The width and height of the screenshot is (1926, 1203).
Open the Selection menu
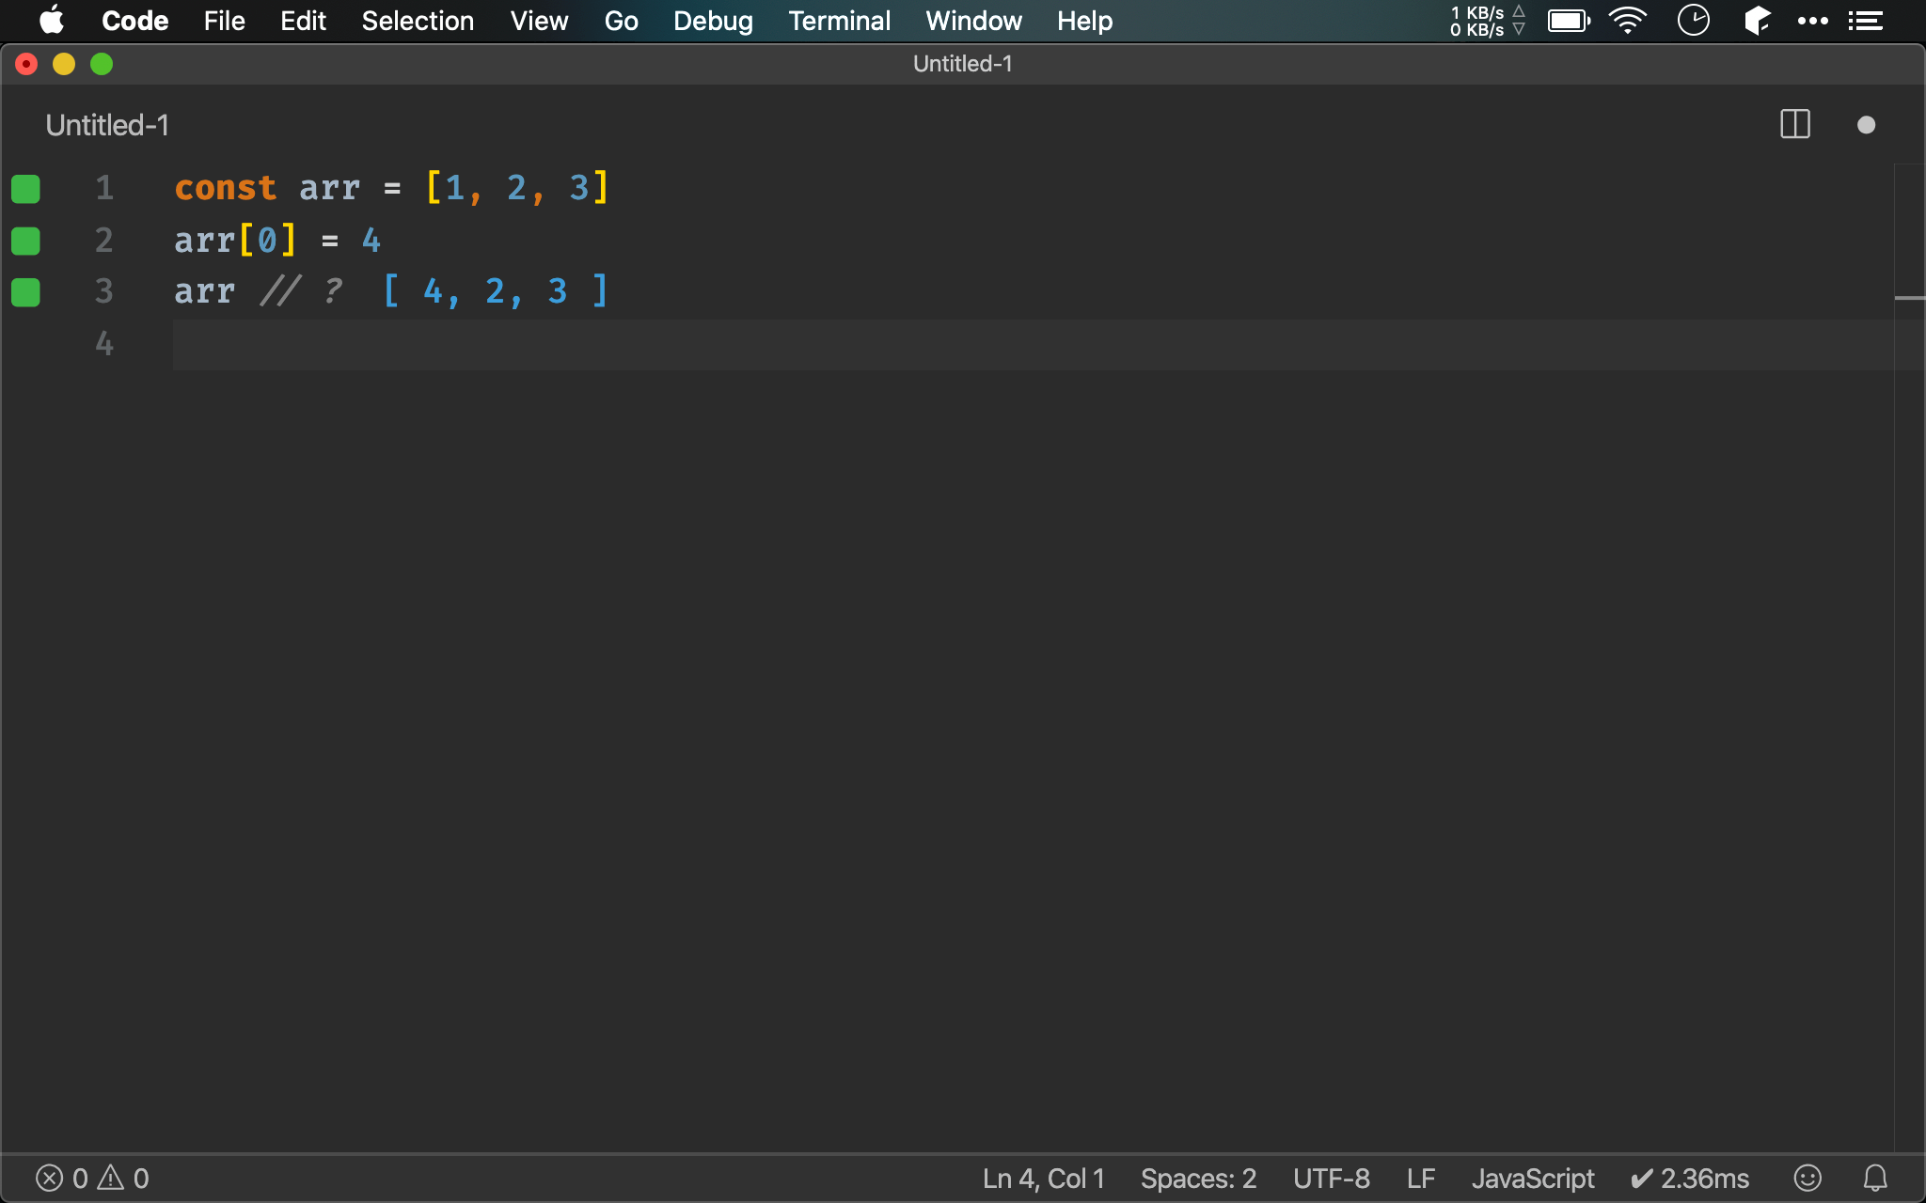click(x=418, y=21)
